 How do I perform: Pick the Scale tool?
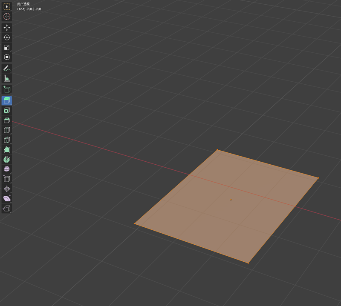pyautogui.click(x=7, y=47)
